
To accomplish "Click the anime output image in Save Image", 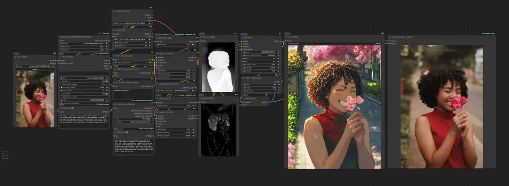I will pyautogui.click(x=334, y=107).
